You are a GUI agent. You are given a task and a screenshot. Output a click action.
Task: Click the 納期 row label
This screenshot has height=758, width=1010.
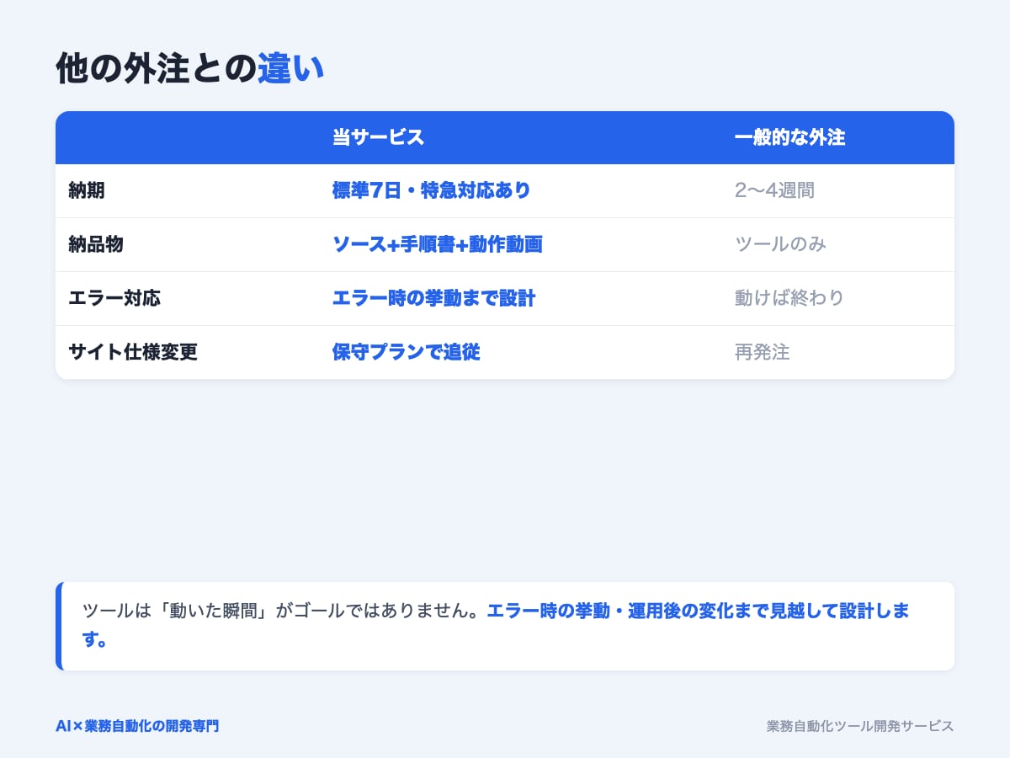(x=87, y=190)
